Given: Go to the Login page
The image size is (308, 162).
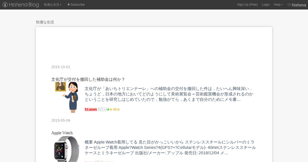Looking at the screenshot, I should click(266, 5).
